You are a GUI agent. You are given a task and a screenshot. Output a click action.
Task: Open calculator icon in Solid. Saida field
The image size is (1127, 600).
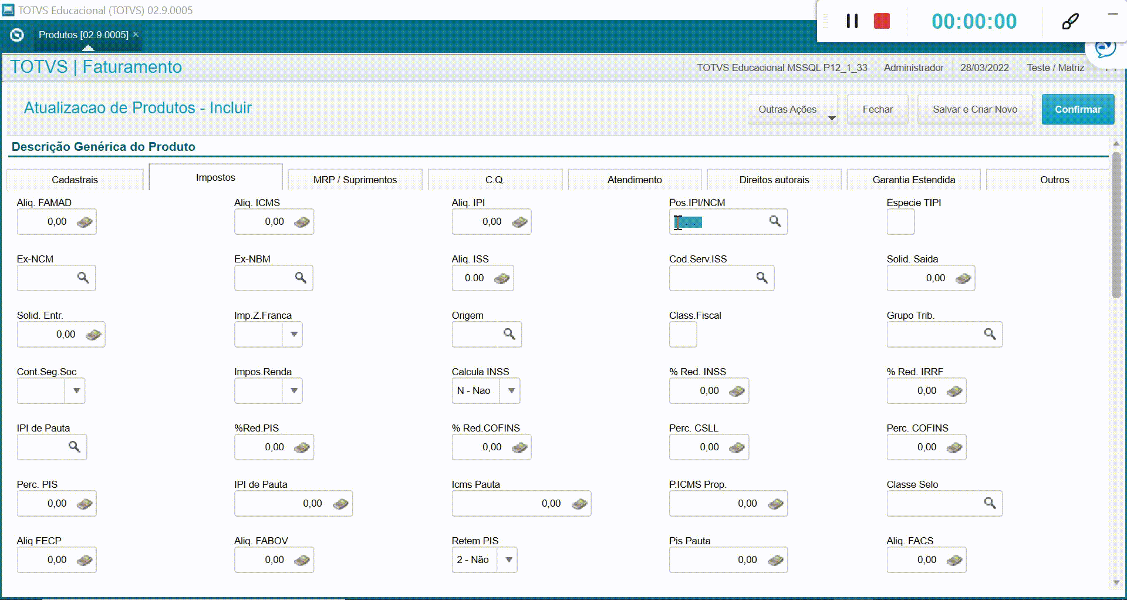pos(963,279)
